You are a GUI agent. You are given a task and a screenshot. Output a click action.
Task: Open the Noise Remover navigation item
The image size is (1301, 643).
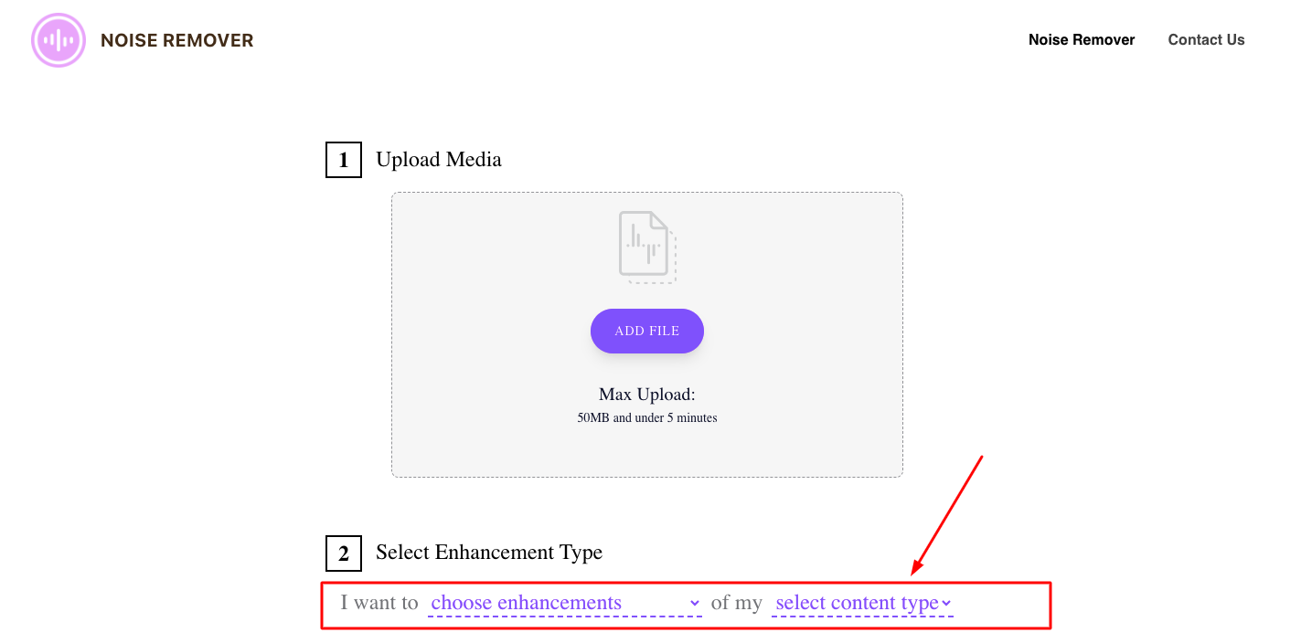[1082, 40]
